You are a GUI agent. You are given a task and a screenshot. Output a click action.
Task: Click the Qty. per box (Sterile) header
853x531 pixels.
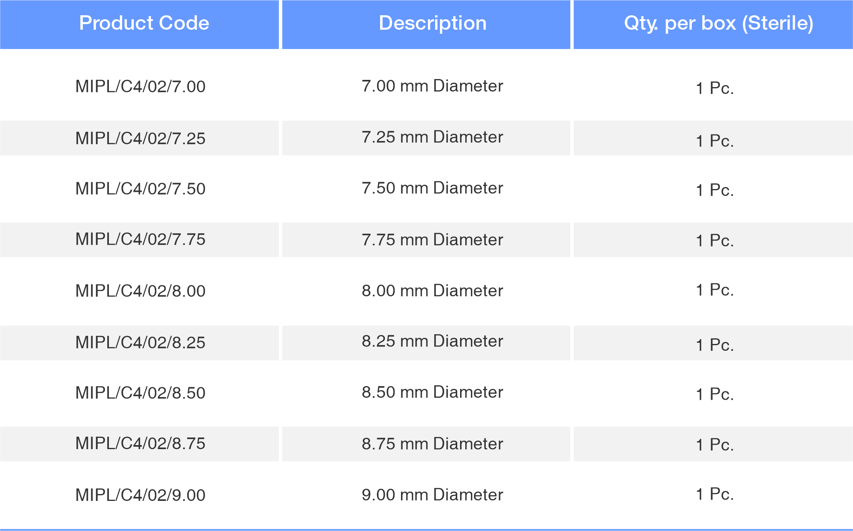[x=718, y=23]
